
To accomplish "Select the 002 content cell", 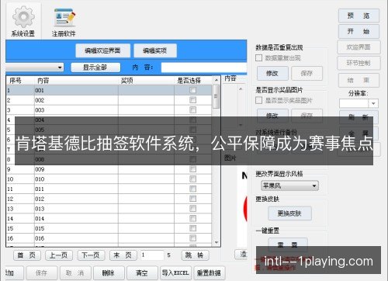I will click(76, 100).
